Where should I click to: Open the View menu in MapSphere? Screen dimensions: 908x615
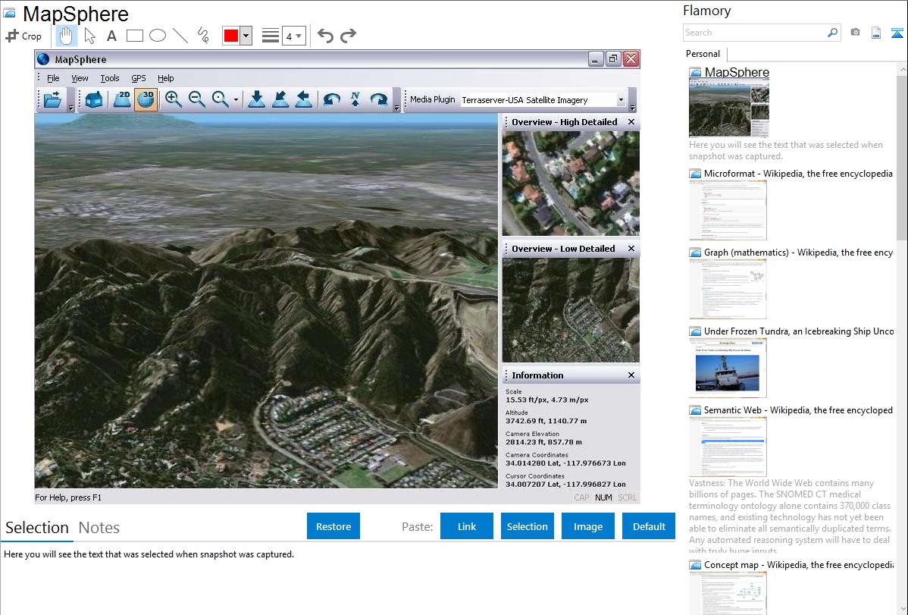click(x=80, y=78)
